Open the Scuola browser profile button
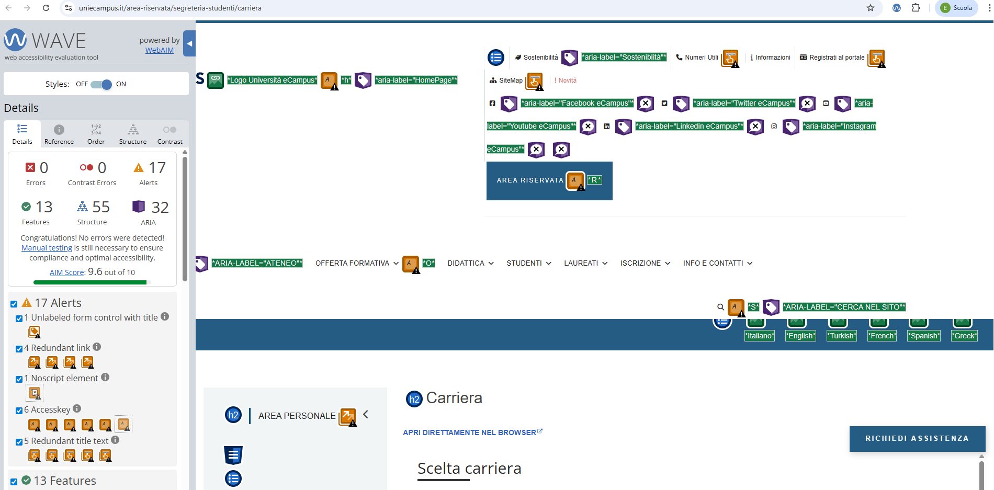This screenshot has height=490, width=994. pyautogui.click(x=956, y=8)
